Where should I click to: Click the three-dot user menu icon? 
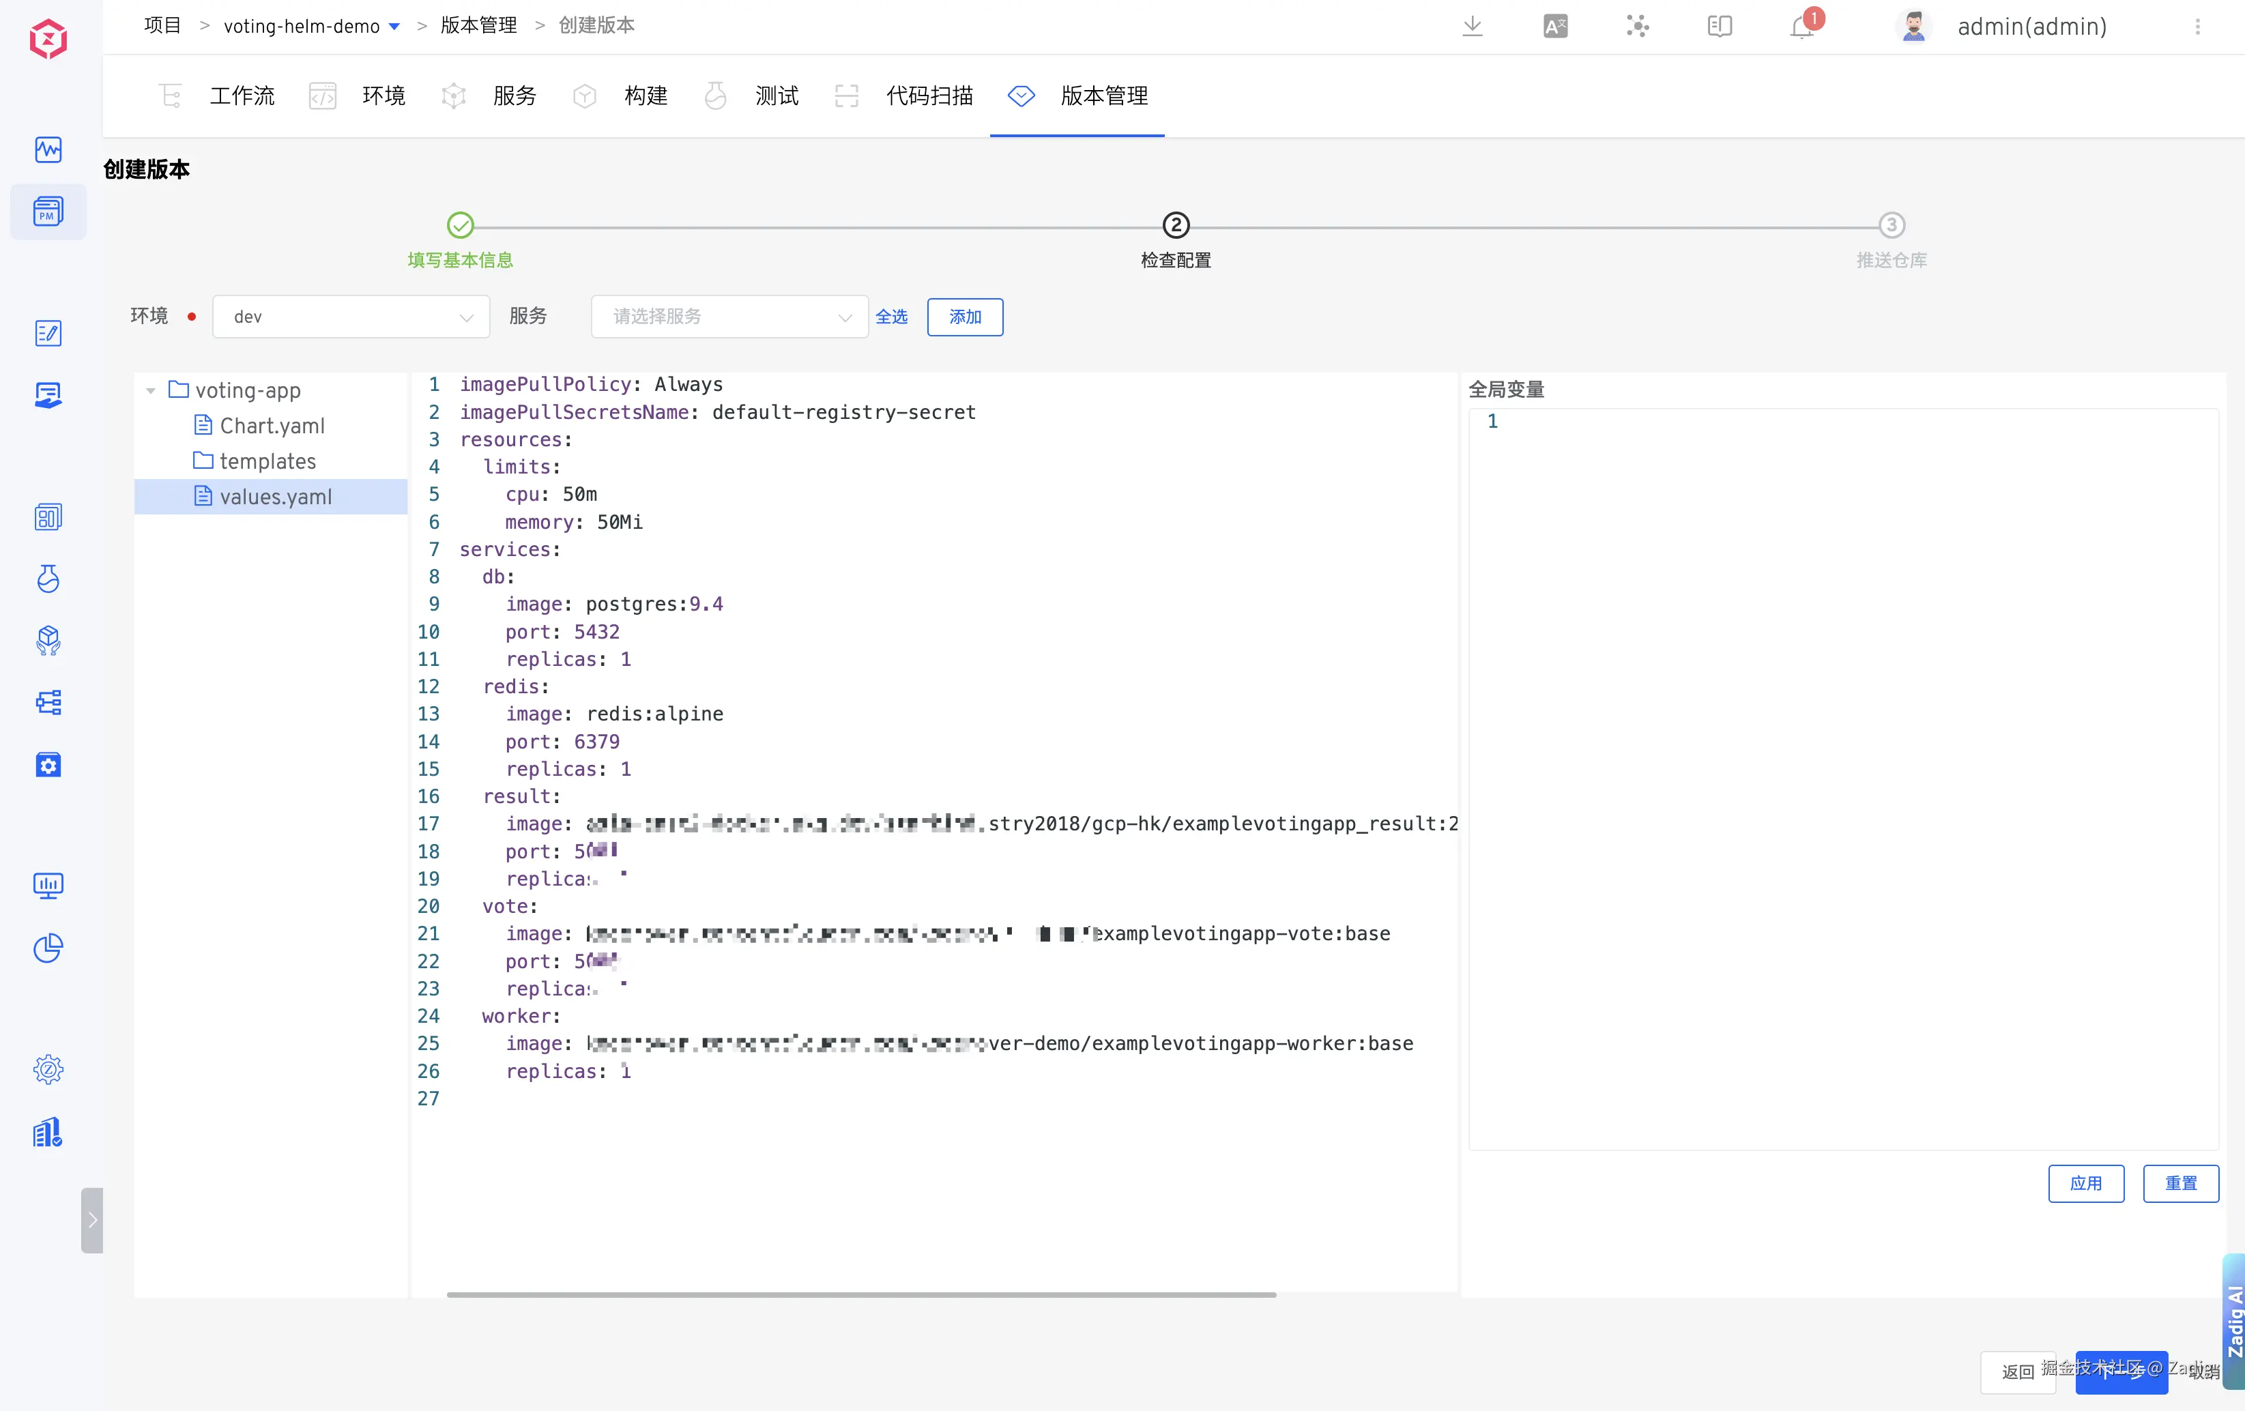2197,26
